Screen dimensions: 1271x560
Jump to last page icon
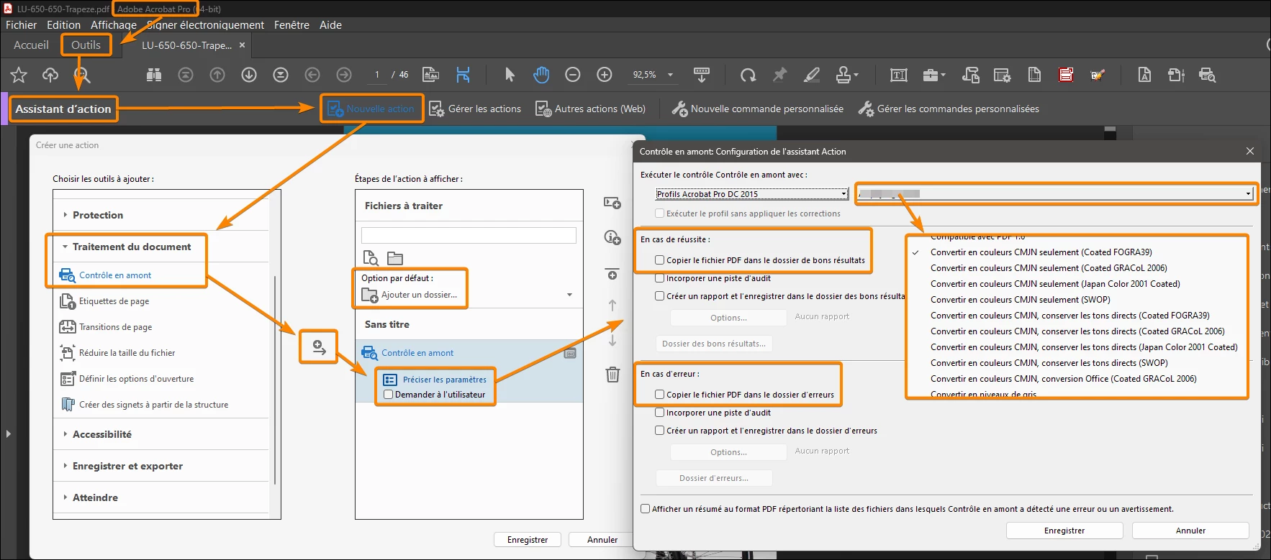point(281,75)
